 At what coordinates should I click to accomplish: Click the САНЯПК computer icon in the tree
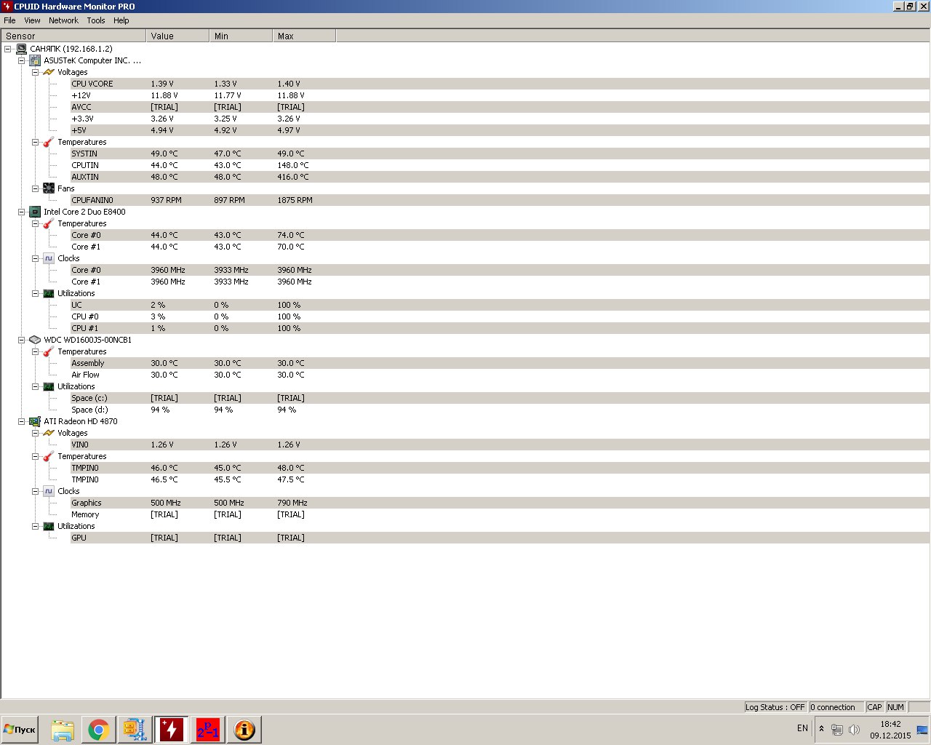click(x=21, y=49)
